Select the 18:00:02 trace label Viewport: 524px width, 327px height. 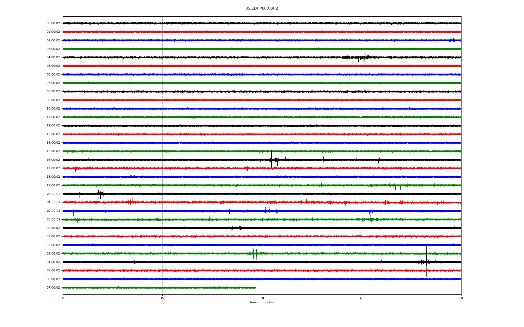pyautogui.click(x=53, y=177)
